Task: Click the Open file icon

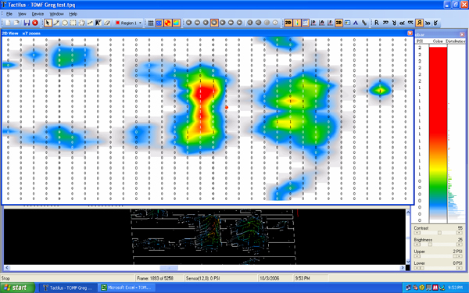Action: tap(16, 23)
